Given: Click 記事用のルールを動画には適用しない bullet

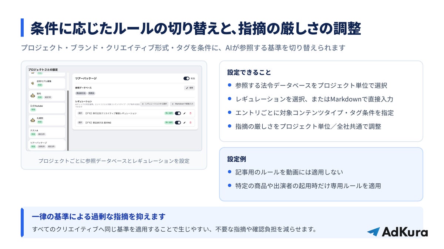Looking at the screenshot, I should point(289,172).
